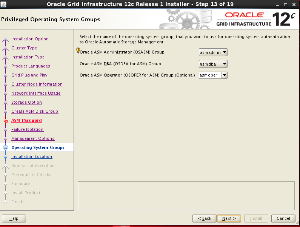Go to the Failure Isolation step

click(28, 129)
